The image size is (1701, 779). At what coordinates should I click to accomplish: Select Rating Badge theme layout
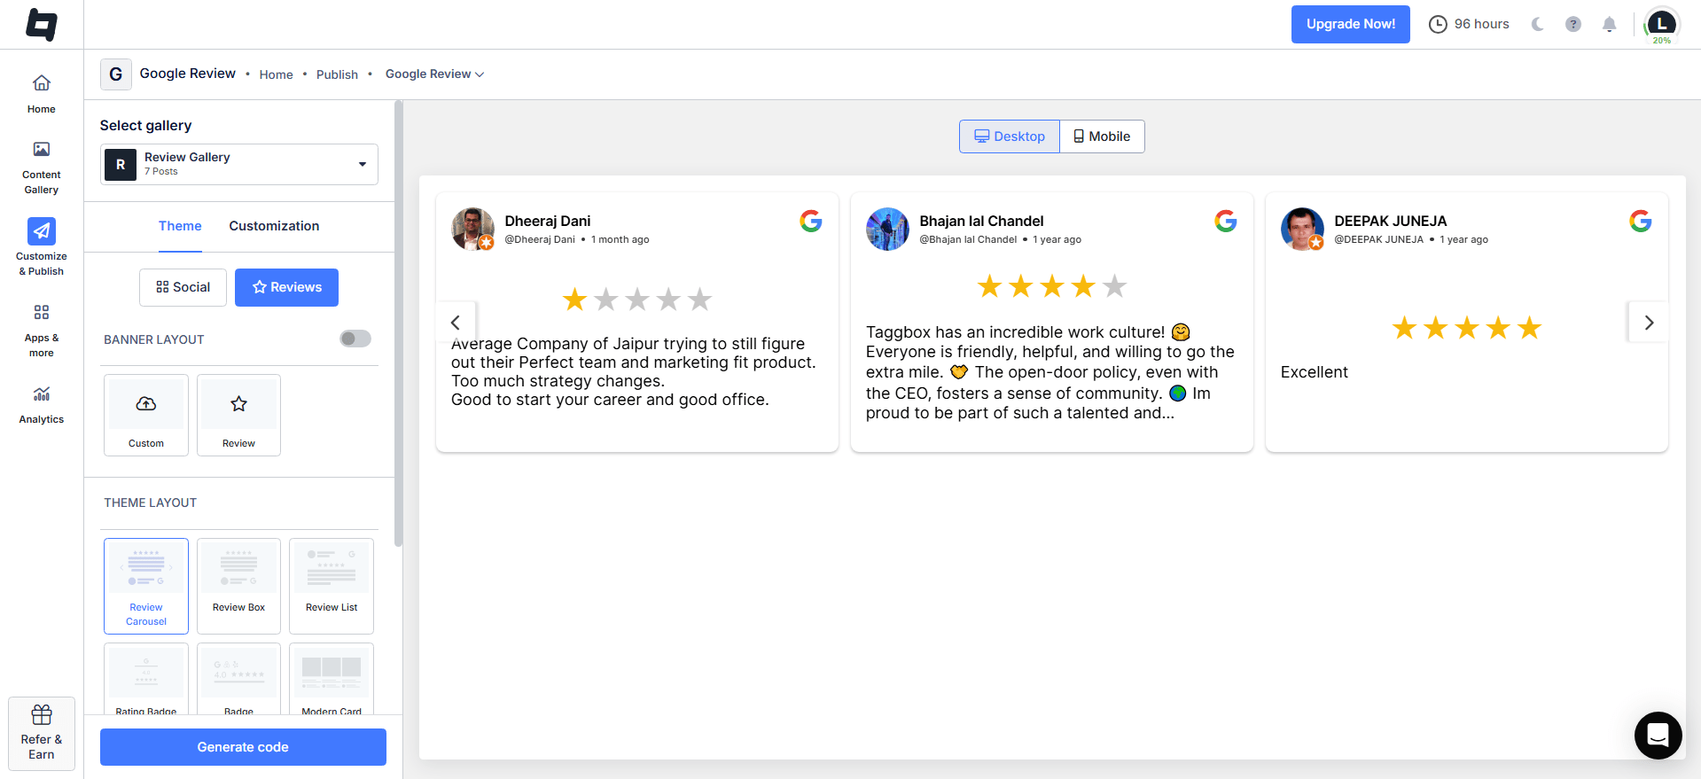(146, 679)
